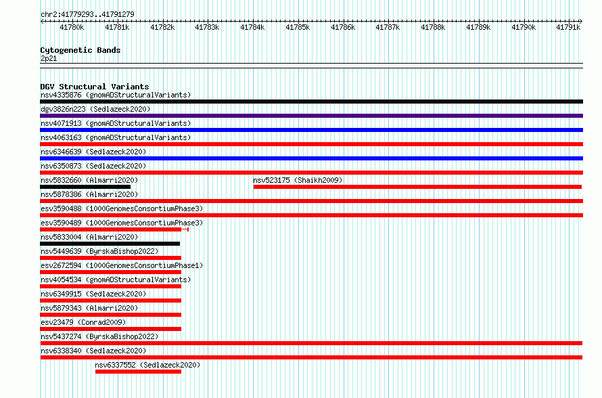The width and height of the screenshot is (602, 398).
Task: Open nsv5832660 Almarri2020 label
Action: (89, 180)
